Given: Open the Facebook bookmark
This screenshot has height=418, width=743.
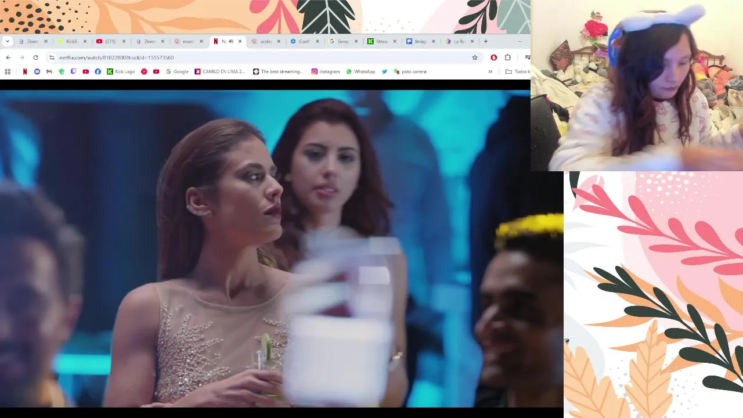Looking at the screenshot, I should [x=98, y=71].
